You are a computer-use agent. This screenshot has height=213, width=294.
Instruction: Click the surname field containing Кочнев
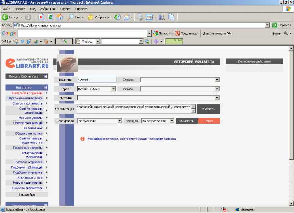pyautogui.click(x=97, y=80)
